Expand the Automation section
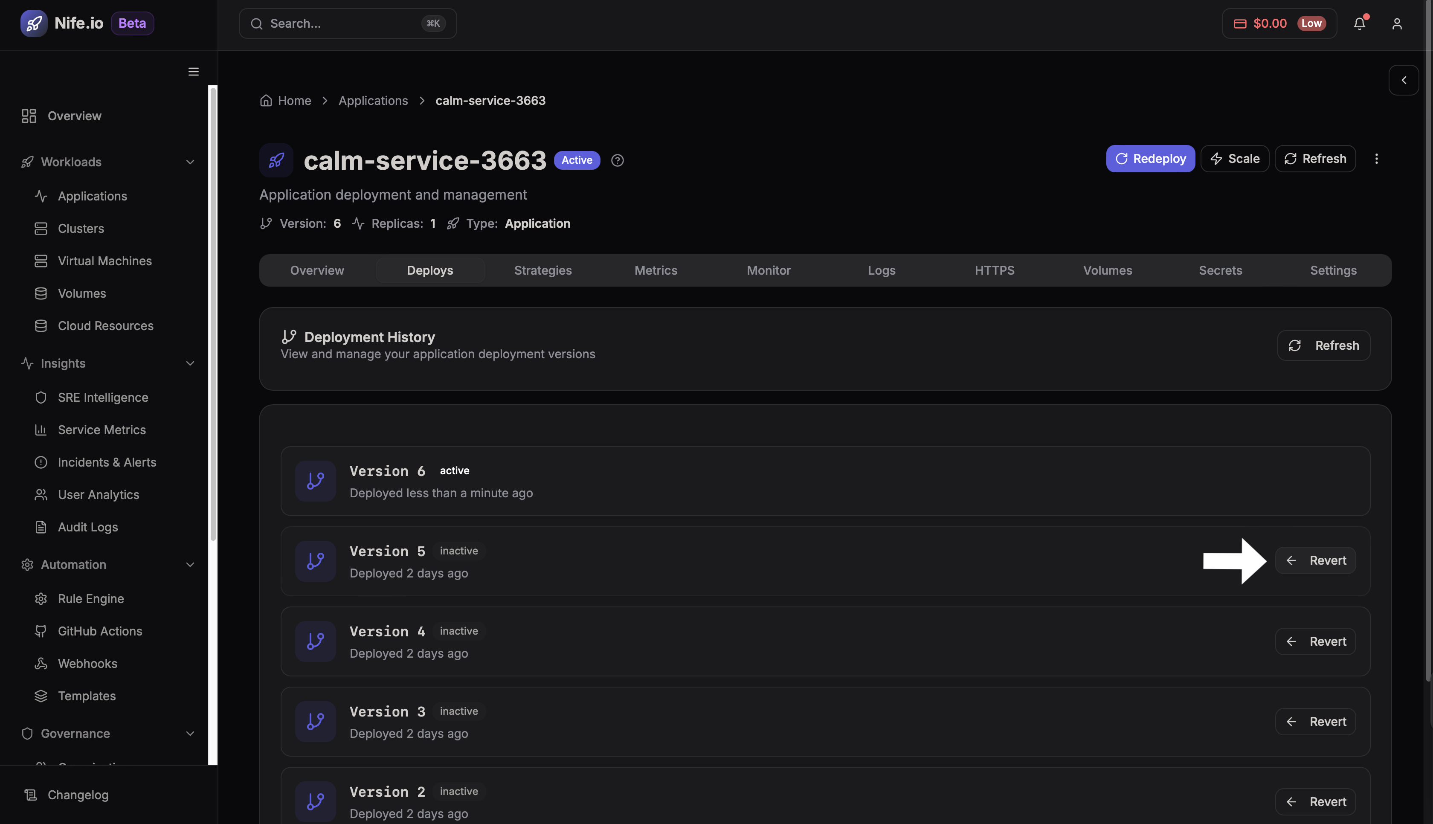 pyautogui.click(x=189, y=564)
